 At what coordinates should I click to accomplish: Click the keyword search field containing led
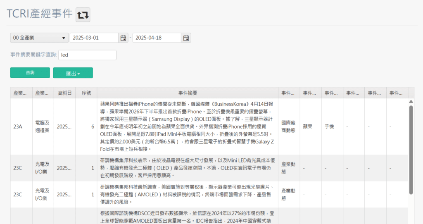click(x=87, y=55)
